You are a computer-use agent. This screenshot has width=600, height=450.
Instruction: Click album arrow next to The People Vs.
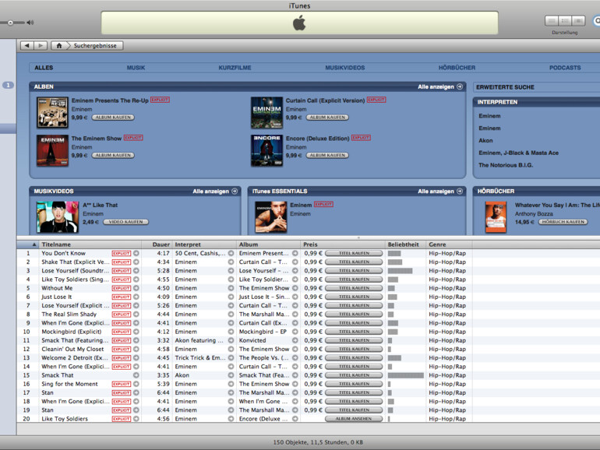pyautogui.click(x=295, y=358)
